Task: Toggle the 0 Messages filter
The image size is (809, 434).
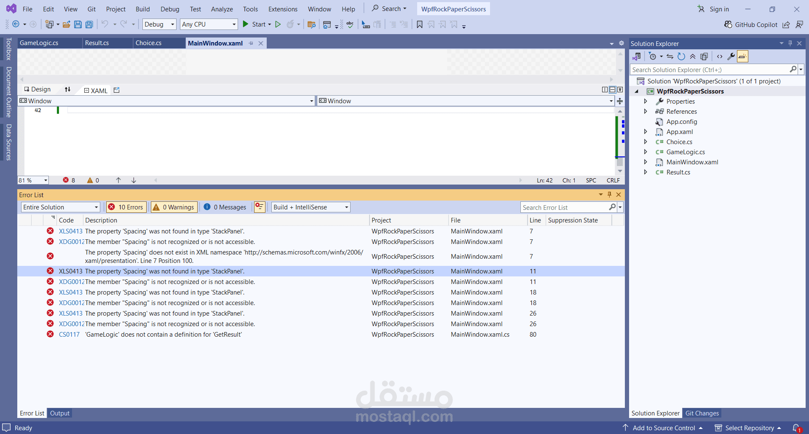Action: pyautogui.click(x=225, y=207)
